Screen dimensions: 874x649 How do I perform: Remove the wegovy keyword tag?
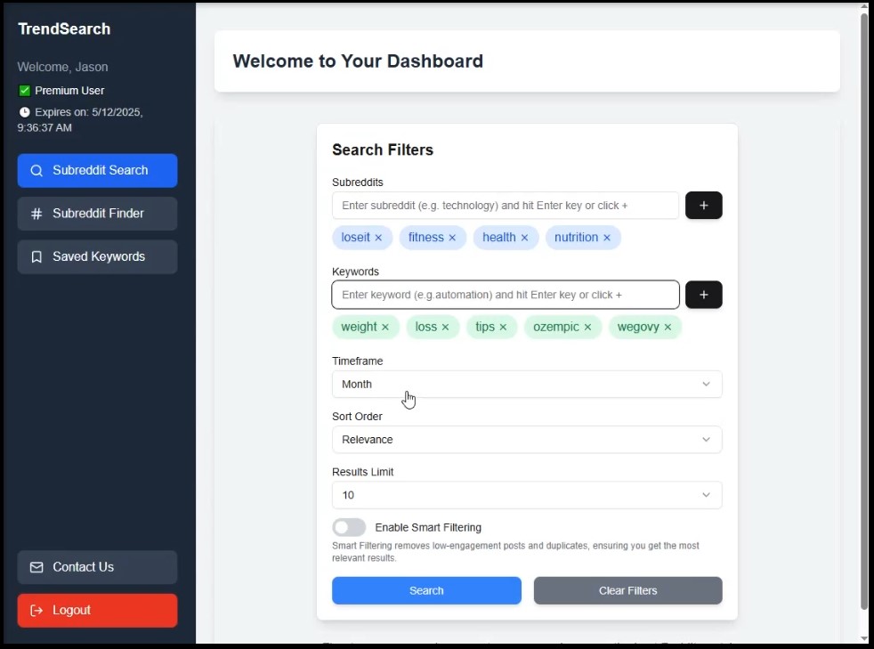pos(668,328)
